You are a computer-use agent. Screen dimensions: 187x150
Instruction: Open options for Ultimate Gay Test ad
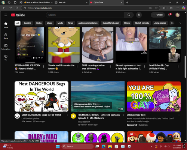click(179, 115)
